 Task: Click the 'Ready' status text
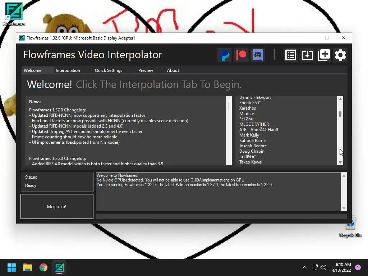point(31,185)
